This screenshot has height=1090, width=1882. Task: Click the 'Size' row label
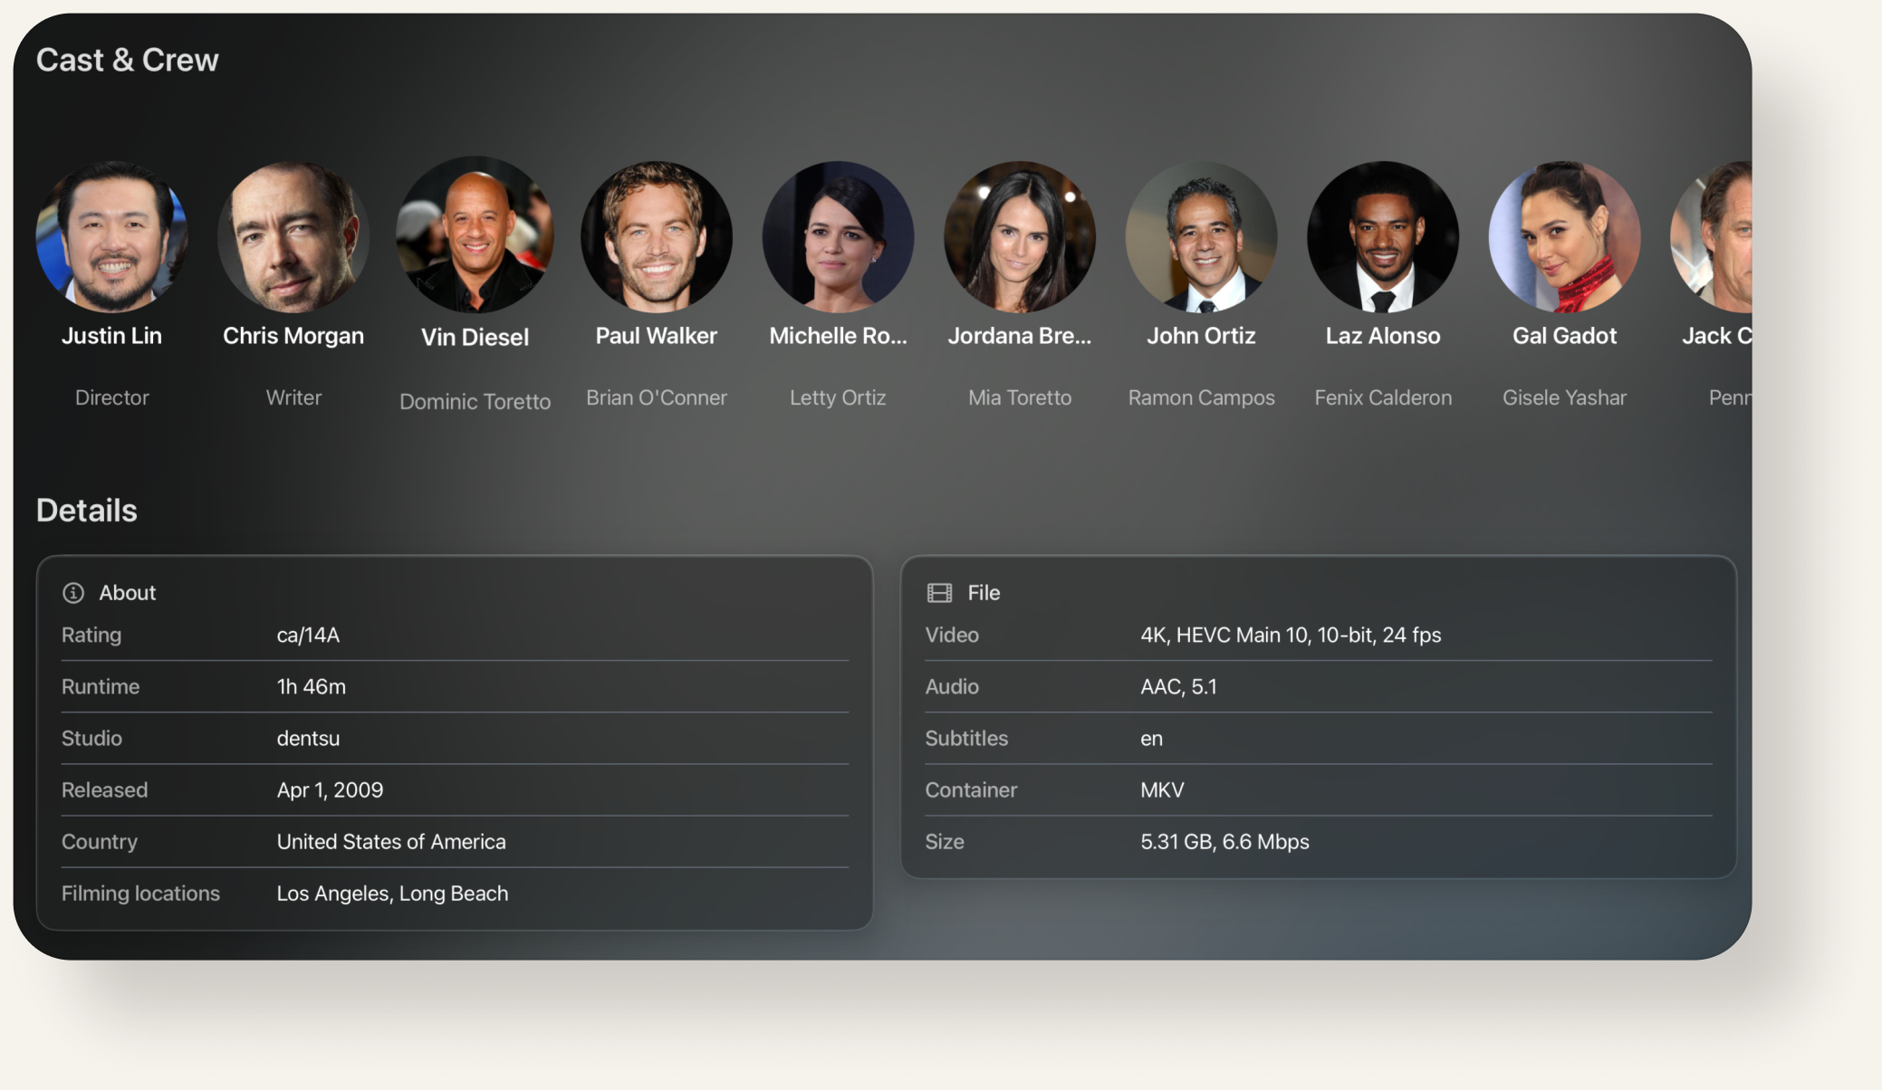[x=945, y=842]
